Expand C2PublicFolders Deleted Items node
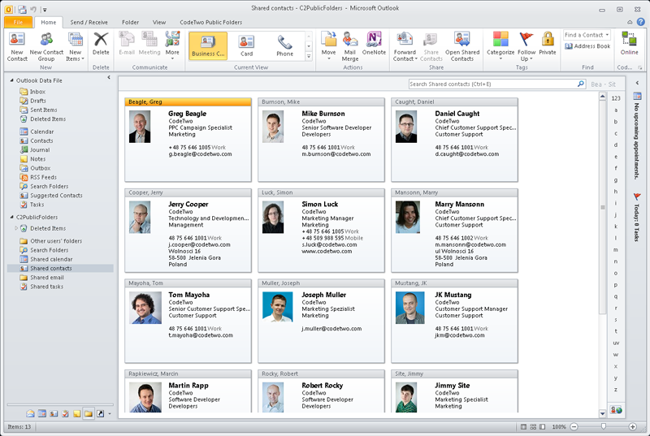This screenshot has height=436, width=650. (x=16, y=228)
